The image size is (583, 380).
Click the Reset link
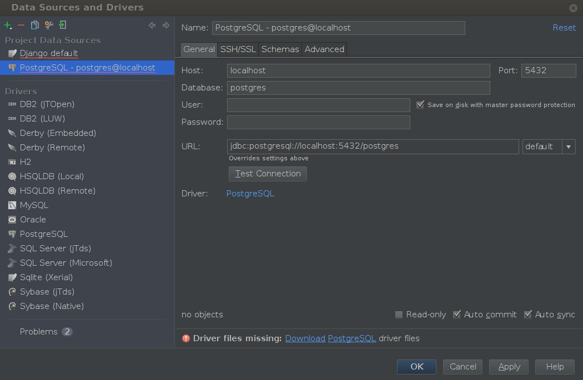click(x=564, y=28)
